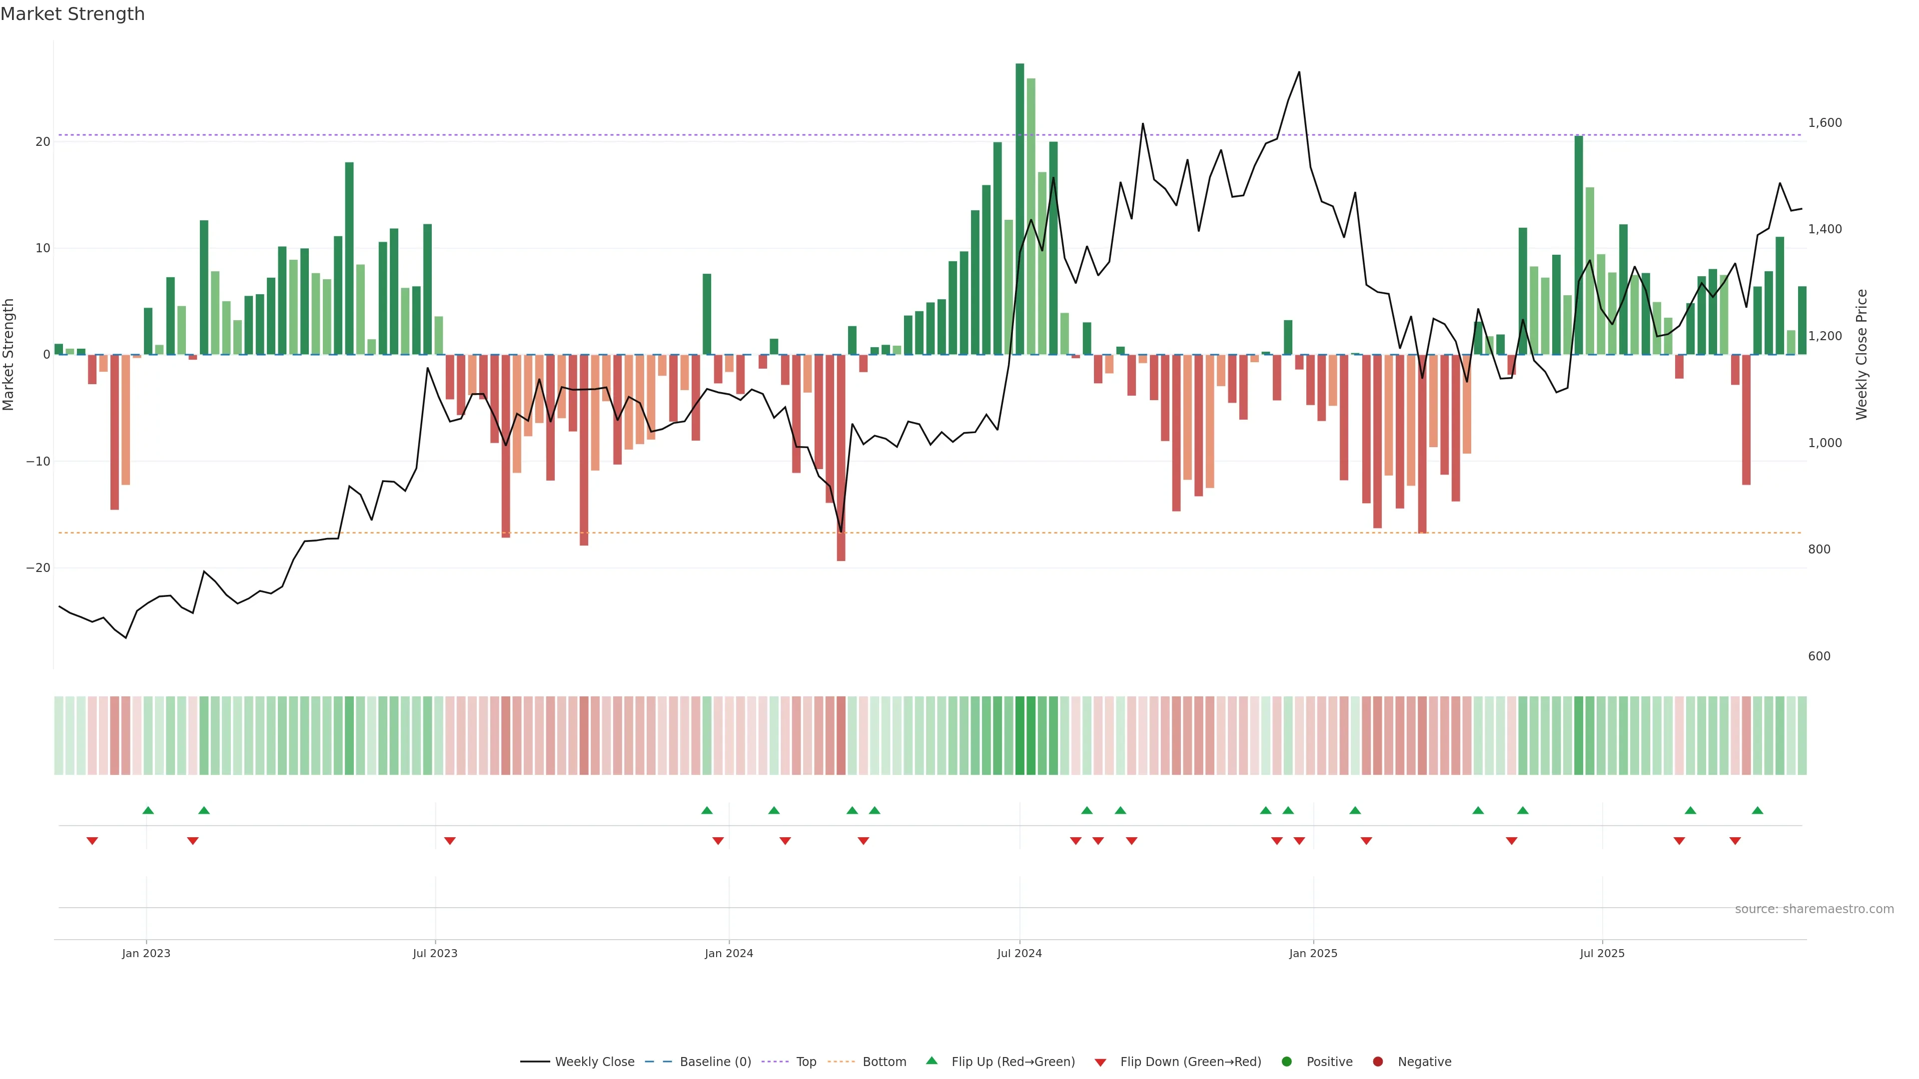Click the first red flip-down triangle marker

(x=92, y=841)
